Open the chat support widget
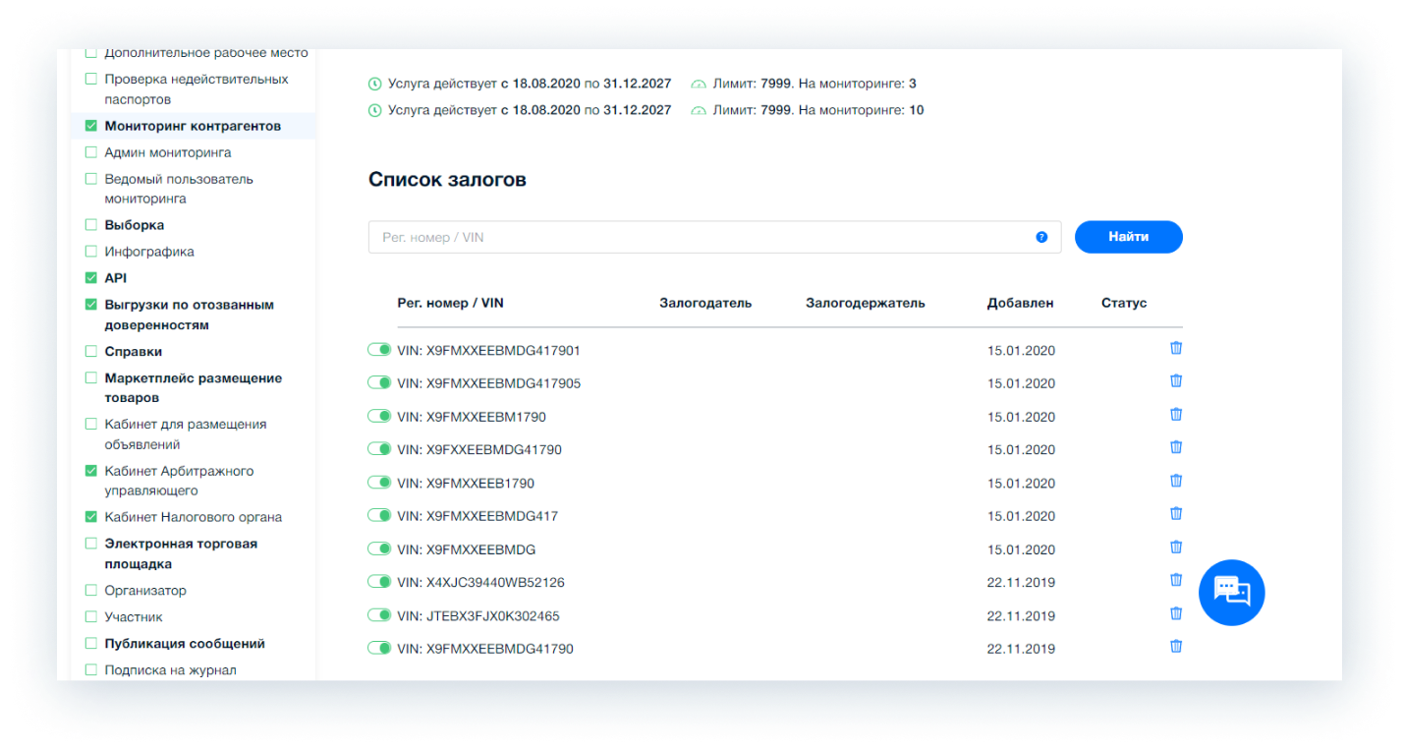Viewport: 1404px width, 750px height. point(1231,592)
